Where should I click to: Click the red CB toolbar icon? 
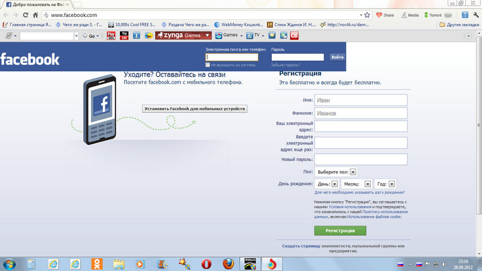click(294, 36)
